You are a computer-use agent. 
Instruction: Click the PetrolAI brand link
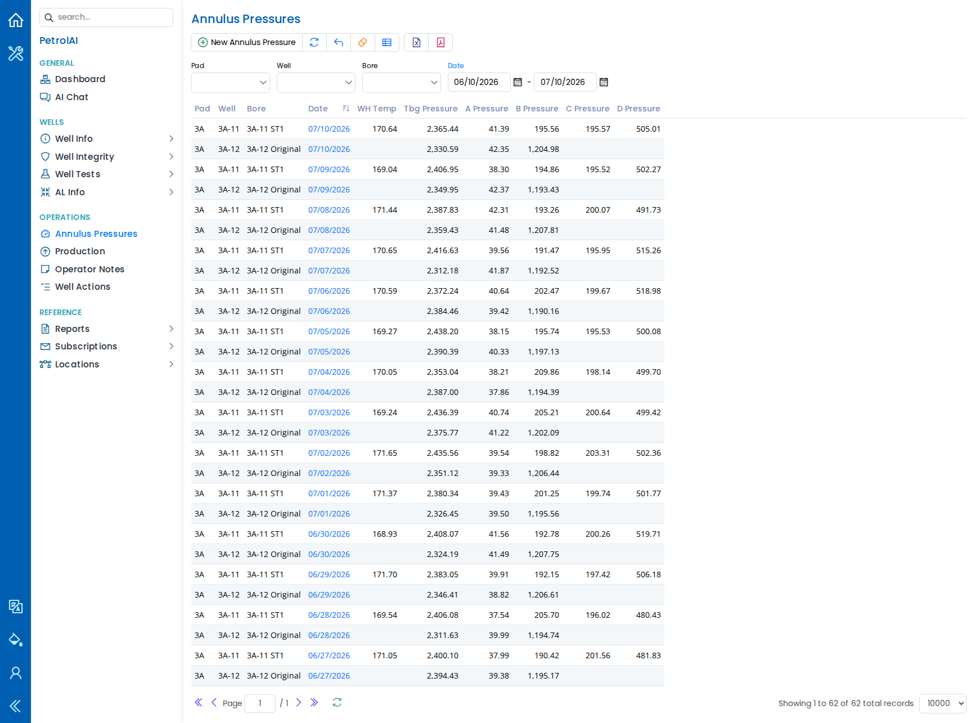59,41
